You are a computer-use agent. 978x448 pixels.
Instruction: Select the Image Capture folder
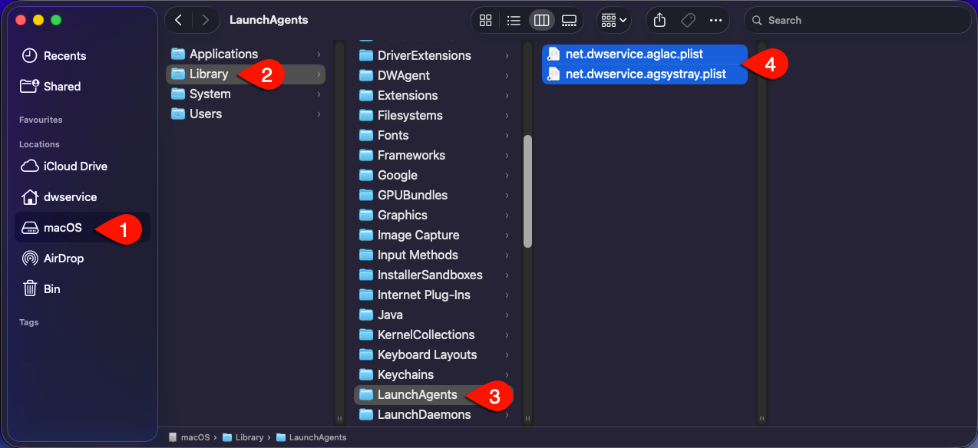click(434, 235)
